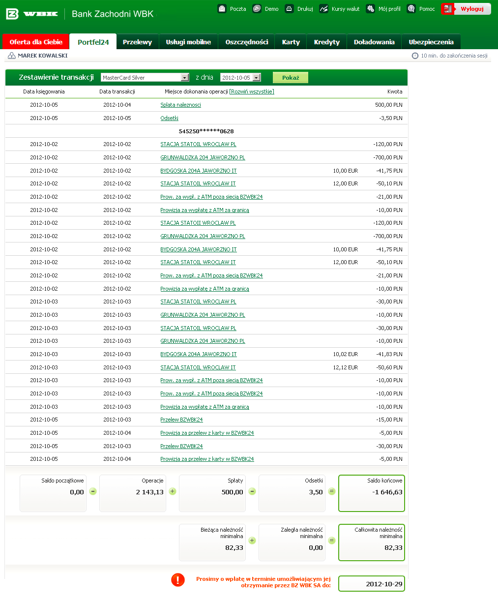Click the Poczta text link
The image size is (498, 603).
[x=238, y=9]
